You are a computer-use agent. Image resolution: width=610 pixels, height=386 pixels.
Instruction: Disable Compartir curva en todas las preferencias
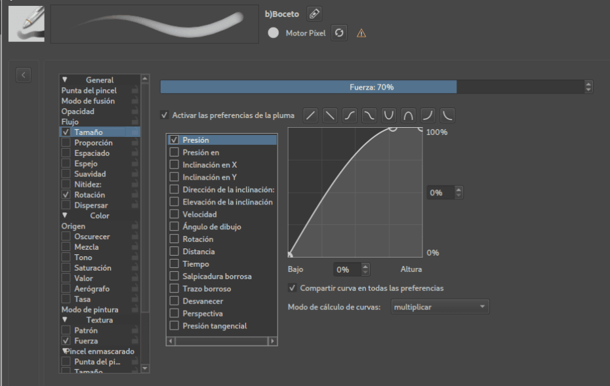point(293,288)
